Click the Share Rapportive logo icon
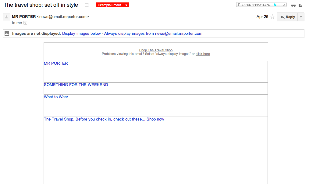 tap(239, 5)
